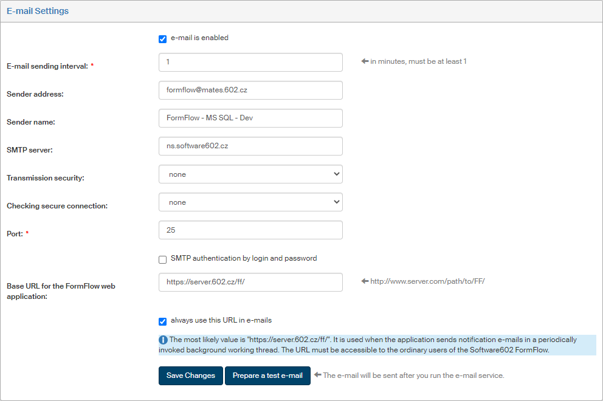
Task: Click the 'e-mail is enabled' label text
Action: pos(199,38)
